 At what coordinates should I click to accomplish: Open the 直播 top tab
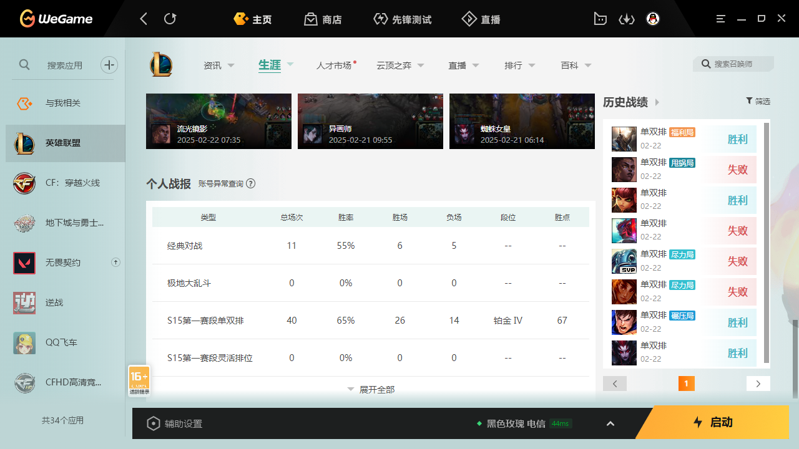[x=481, y=19]
